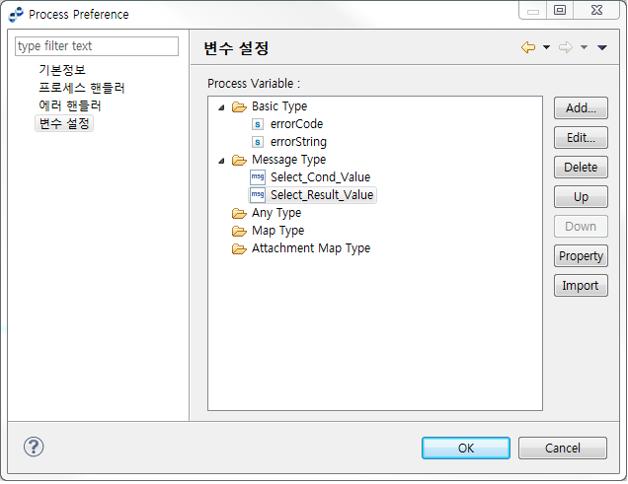Click the Message Type folder icon

(x=239, y=161)
